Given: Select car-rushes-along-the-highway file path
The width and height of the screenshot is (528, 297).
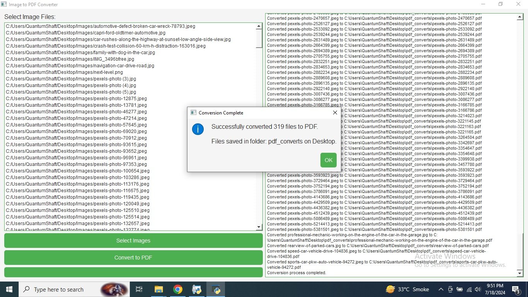Looking at the screenshot, I should click(118, 39).
